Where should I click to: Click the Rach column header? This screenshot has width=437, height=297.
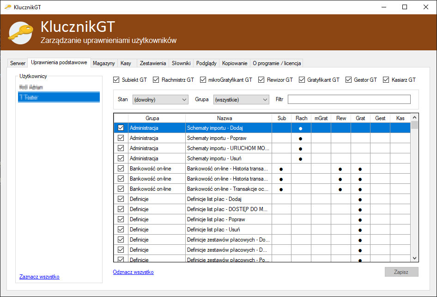coord(301,118)
